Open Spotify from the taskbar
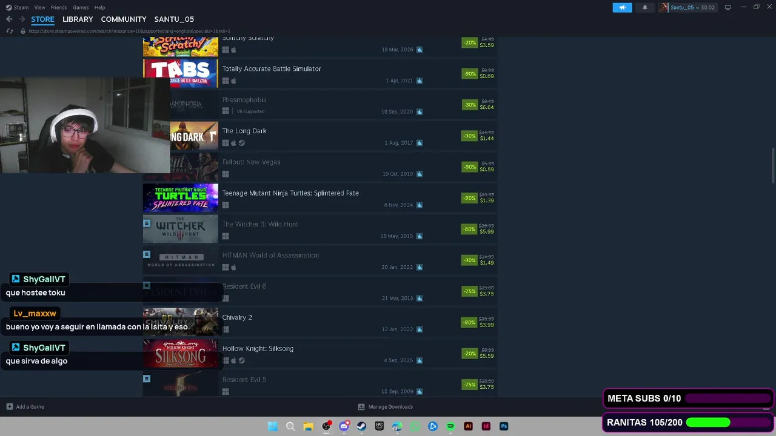Image resolution: width=776 pixels, height=436 pixels. pyautogui.click(x=450, y=426)
